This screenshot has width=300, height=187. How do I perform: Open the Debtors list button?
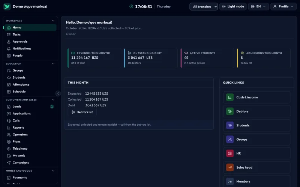coord(82,112)
